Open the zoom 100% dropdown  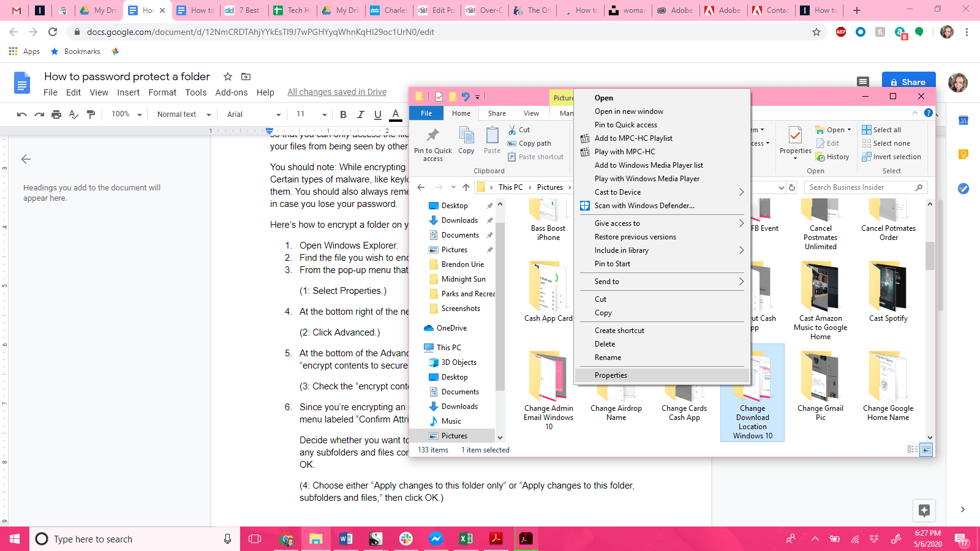tap(126, 114)
